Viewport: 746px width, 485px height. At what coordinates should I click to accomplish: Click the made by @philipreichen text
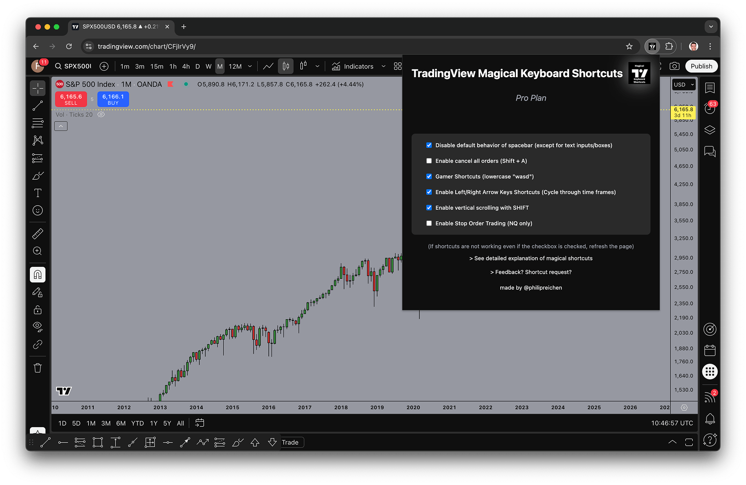coord(531,288)
